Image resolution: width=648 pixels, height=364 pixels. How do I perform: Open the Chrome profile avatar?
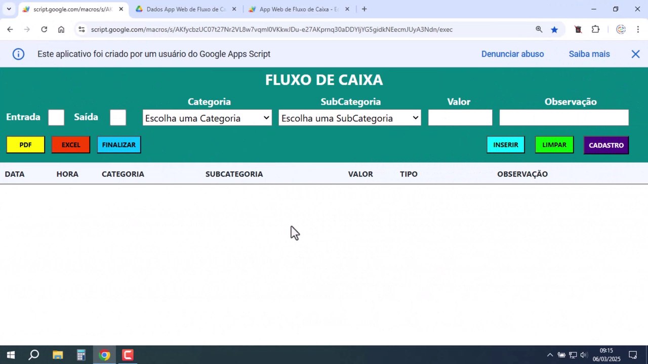pos(621,29)
